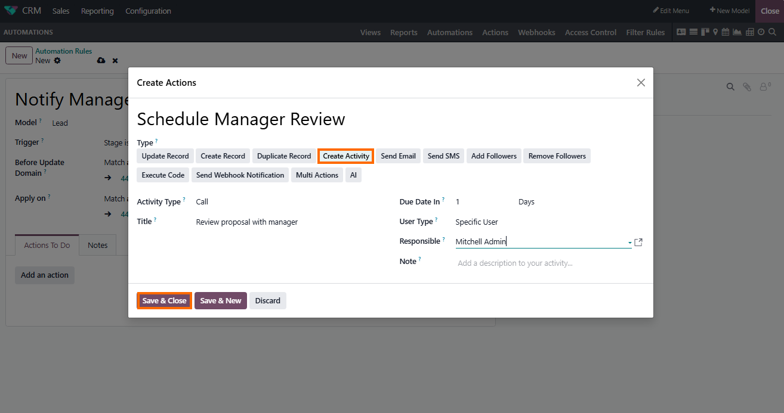Show help tooltip next to Note label

tap(419, 259)
